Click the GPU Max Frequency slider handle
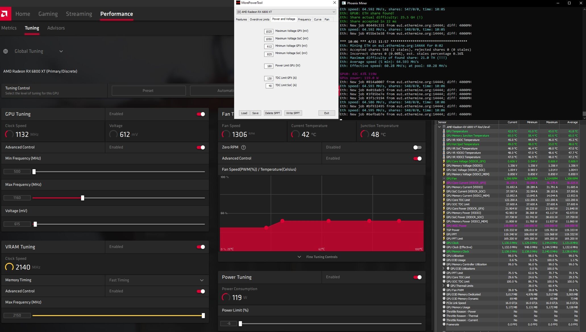The image size is (586, 332). (x=82, y=198)
